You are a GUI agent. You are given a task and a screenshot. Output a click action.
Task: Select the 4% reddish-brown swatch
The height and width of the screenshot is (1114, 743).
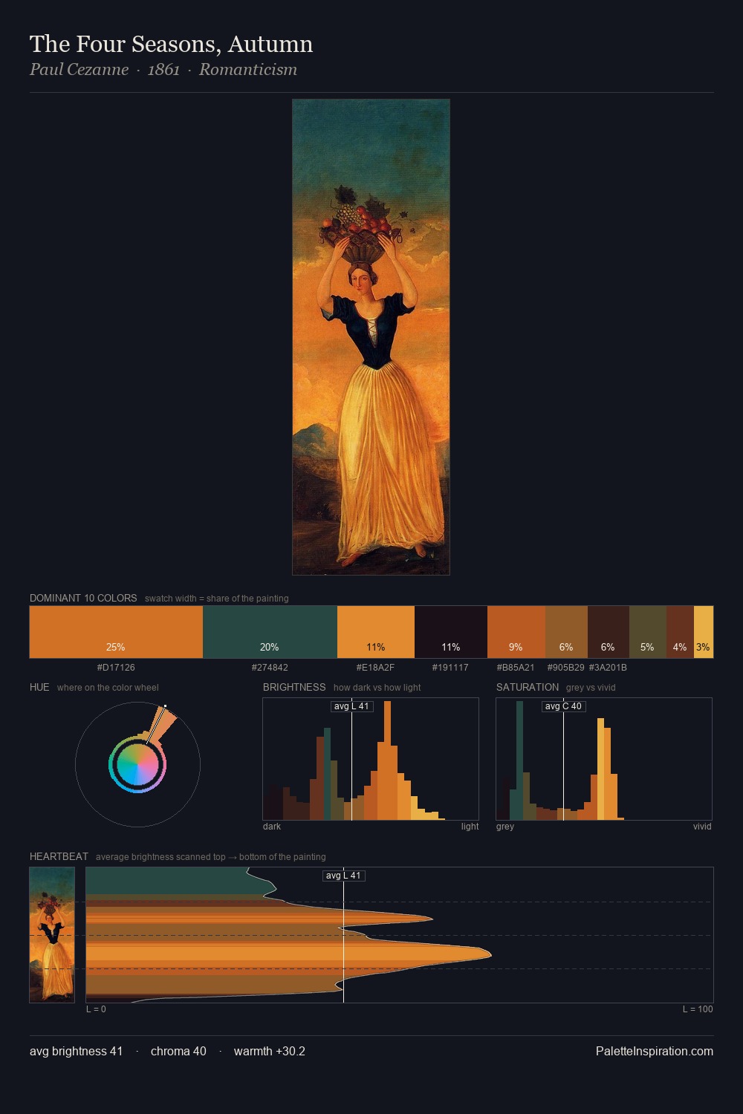[x=680, y=632]
